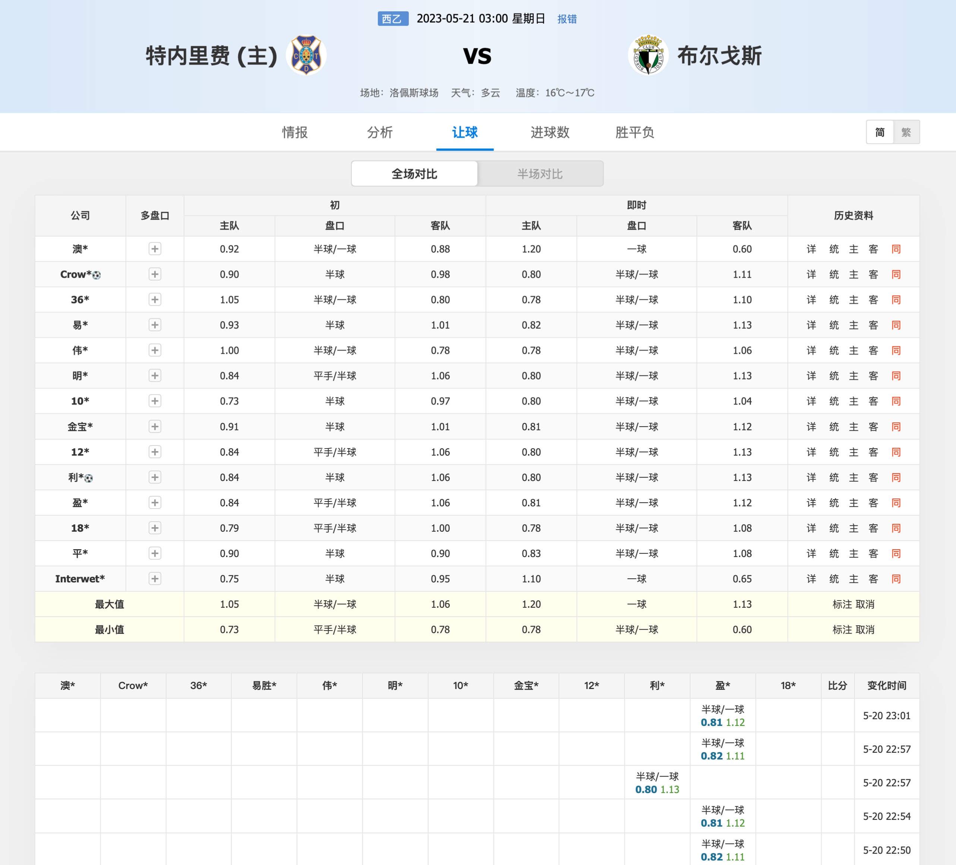The width and height of the screenshot is (956, 865).
Task: Open 详 details link in 澳* row
Action: pos(811,249)
